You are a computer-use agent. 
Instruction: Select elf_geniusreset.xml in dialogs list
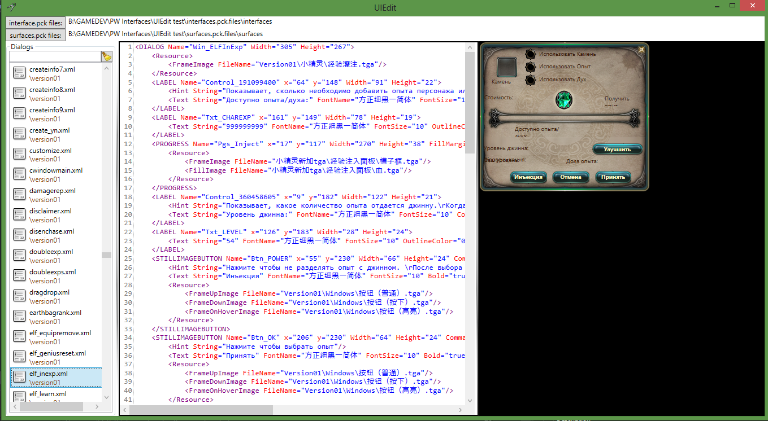click(x=57, y=357)
